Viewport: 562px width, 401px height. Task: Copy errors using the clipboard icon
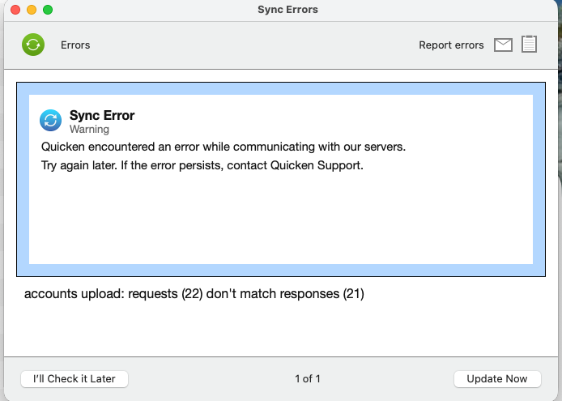[529, 45]
